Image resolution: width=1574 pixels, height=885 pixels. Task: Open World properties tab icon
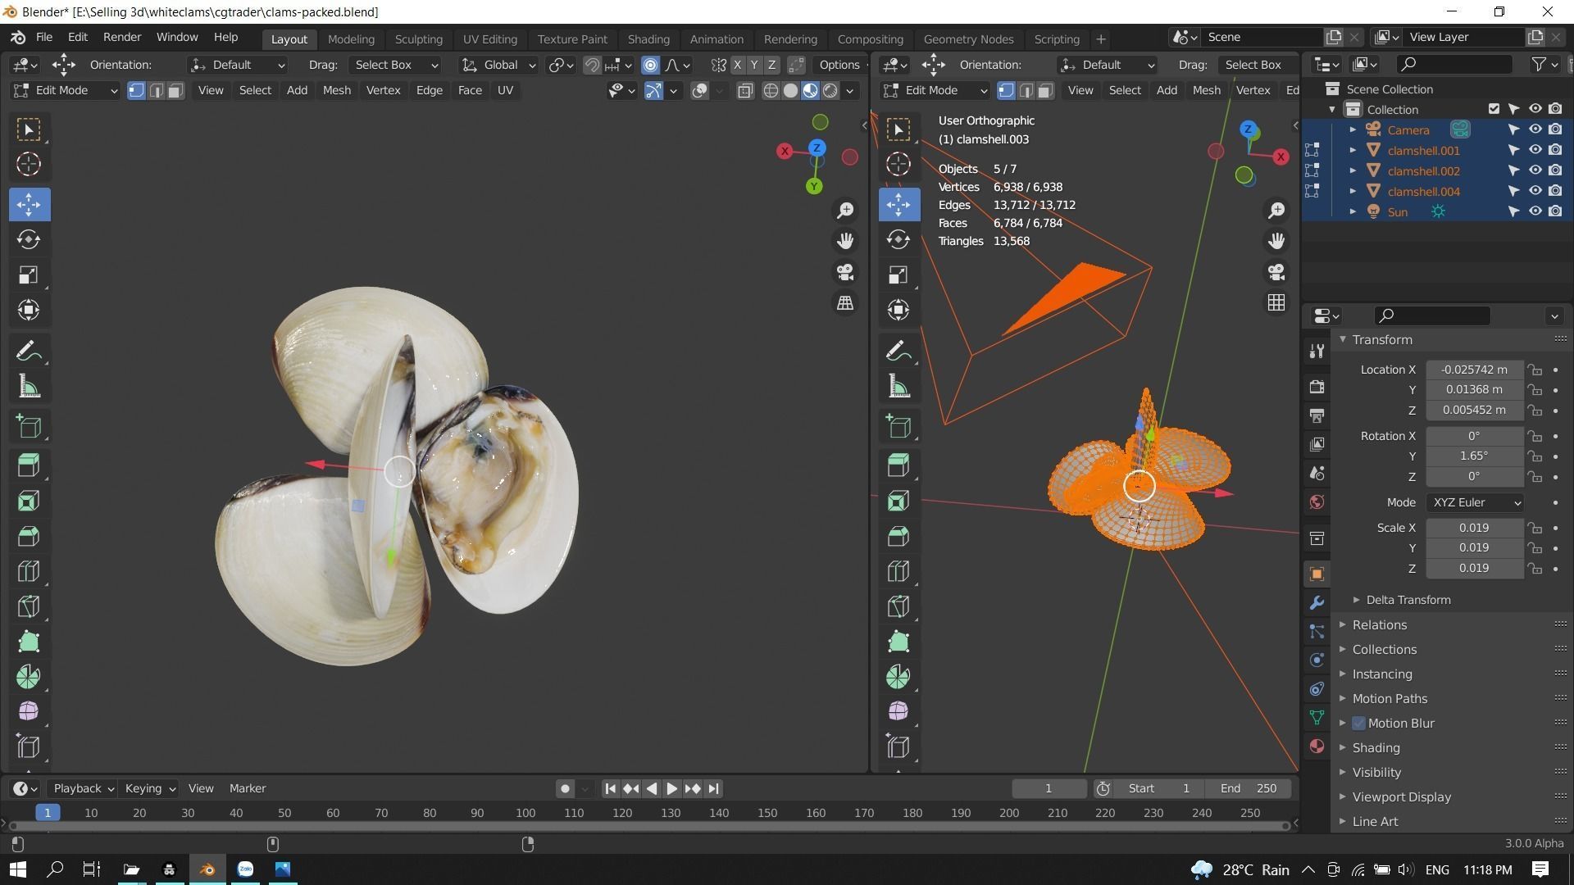click(x=1317, y=502)
